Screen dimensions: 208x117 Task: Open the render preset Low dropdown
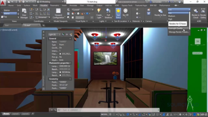[x=179, y=9]
